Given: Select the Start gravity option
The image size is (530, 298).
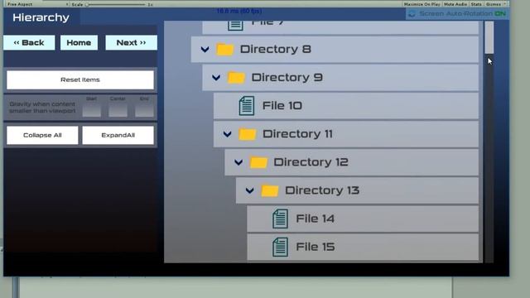Looking at the screenshot, I should click(x=92, y=110).
